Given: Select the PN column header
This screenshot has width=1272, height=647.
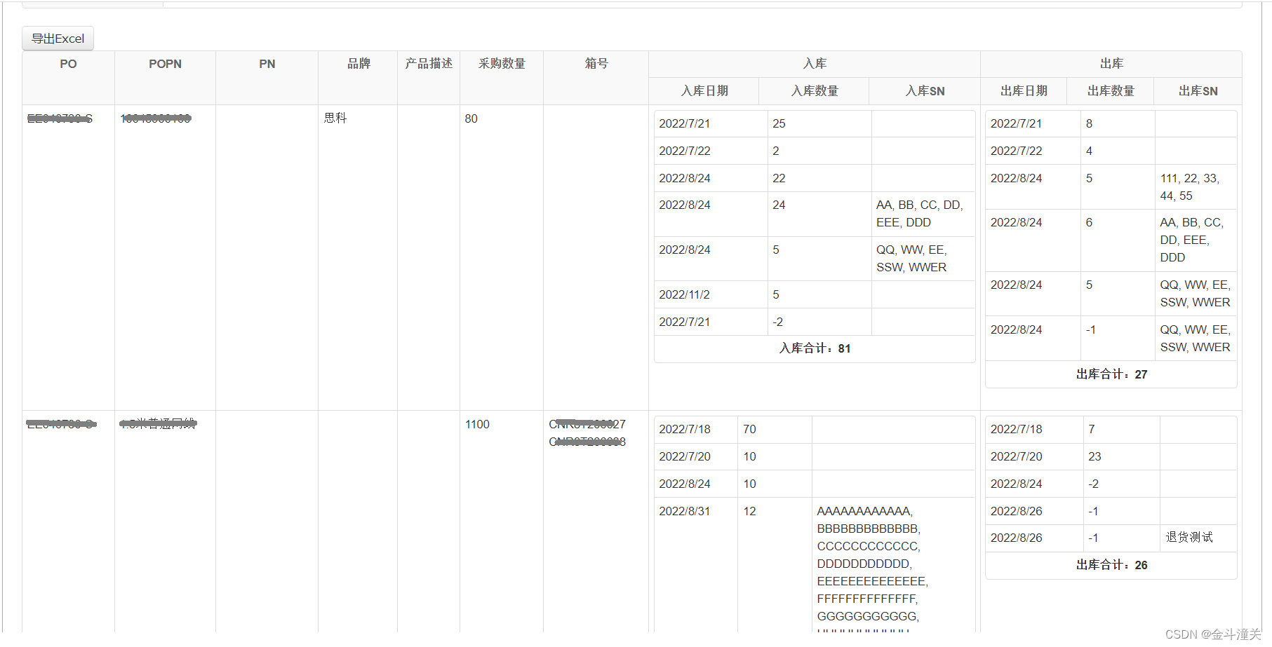Looking at the screenshot, I should 267,64.
